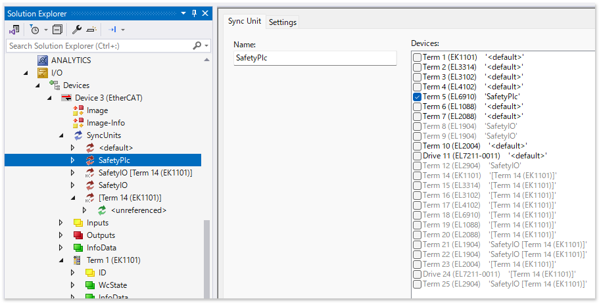Select the Sync Unit tab
The image size is (599, 303).
(x=244, y=22)
